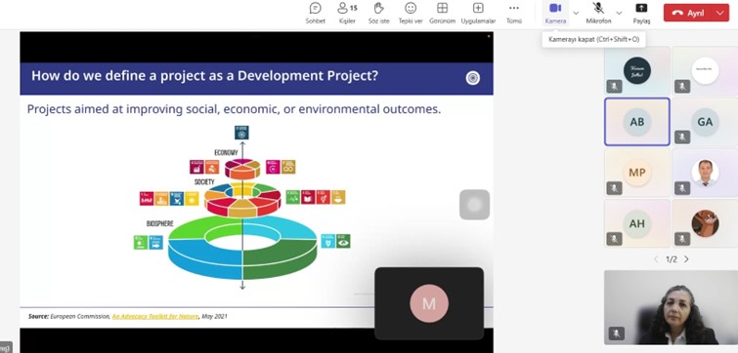
Task: Click the muted mic icon on MP tile
Action: click(614, 188)
